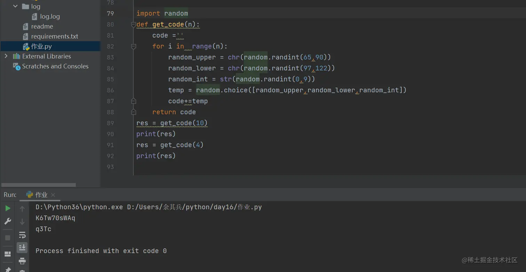Click 'res = get_code(10)' line
This screenshot has height=272, width=526.
(x=172, y=123)
